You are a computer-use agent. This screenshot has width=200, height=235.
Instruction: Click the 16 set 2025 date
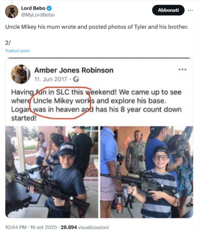[43, 227]
